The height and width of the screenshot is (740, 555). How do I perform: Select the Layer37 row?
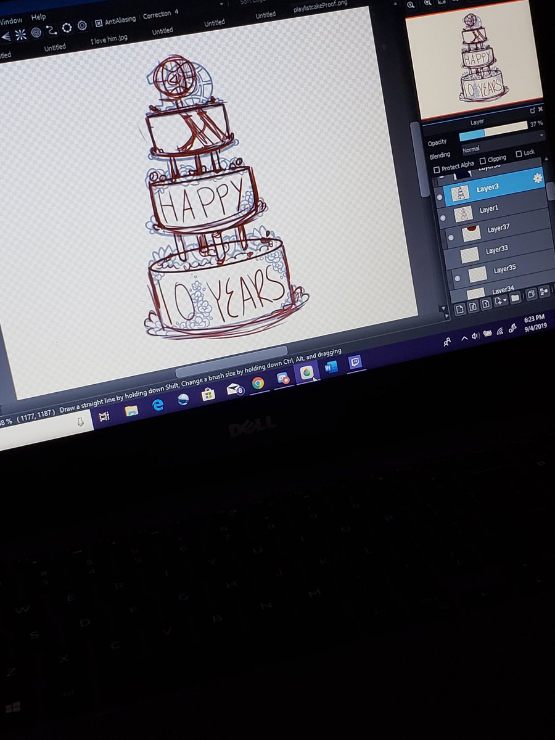497,229
